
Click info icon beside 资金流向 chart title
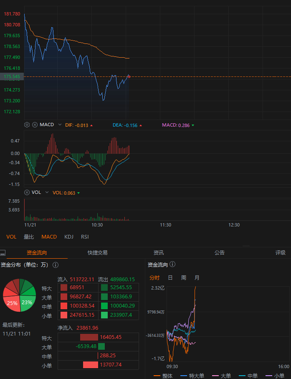pyautogui.click(x=172, y=265)
